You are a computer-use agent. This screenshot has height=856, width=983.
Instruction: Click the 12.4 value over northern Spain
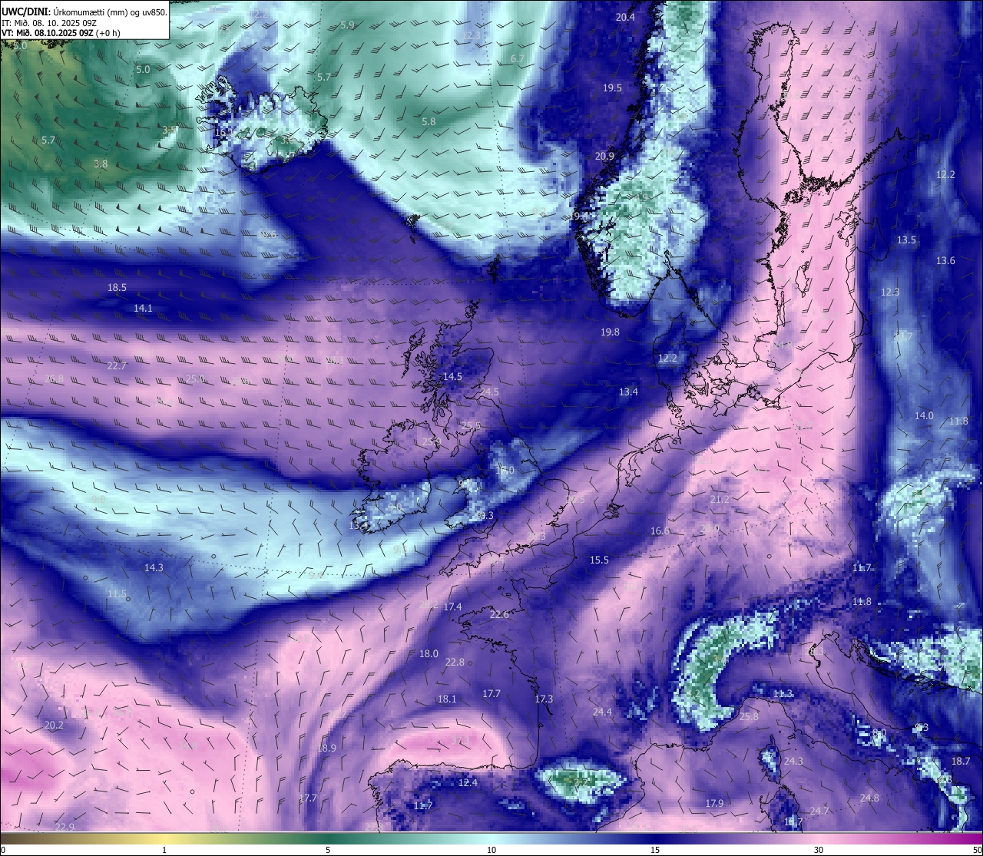(x=468, y=782)
